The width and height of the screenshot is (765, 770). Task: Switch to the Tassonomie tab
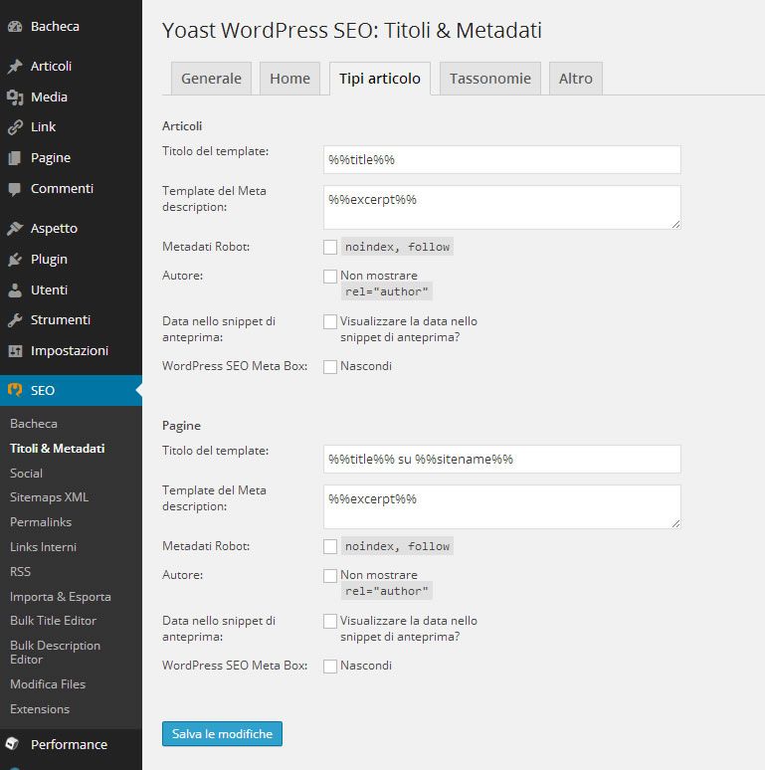coord(490,79)
